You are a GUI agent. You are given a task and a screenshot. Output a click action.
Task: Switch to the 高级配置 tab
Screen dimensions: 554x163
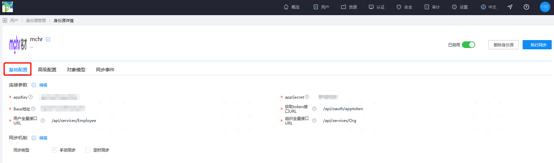47,70
